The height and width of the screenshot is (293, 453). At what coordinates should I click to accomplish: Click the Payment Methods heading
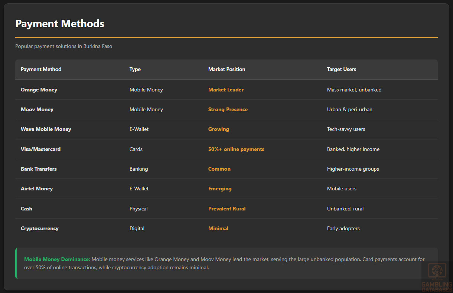[x=60, y=23]
